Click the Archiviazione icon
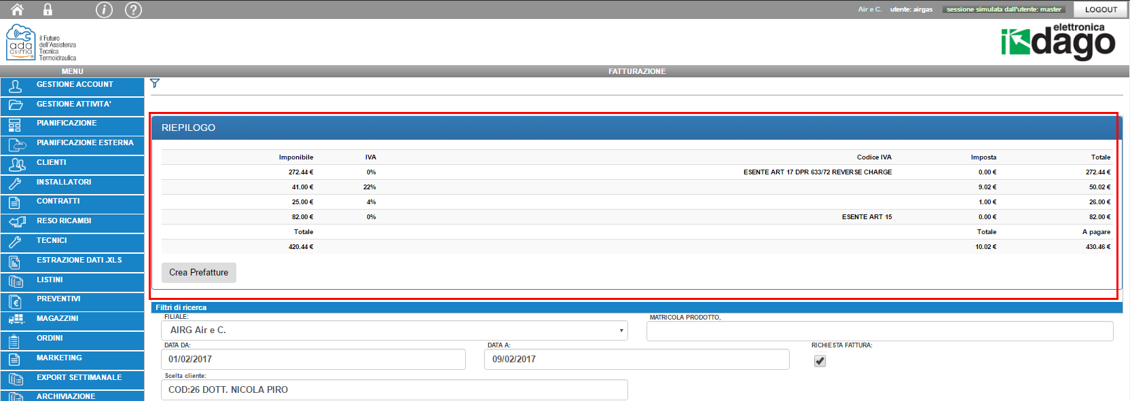Image resolution: width=1130 pixels, height=401 pixels. pos(16,397)
